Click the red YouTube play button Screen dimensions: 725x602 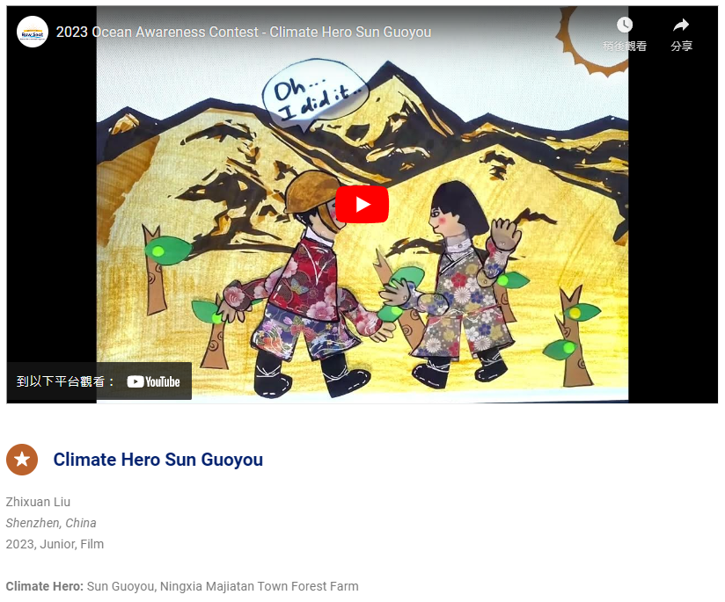(362, 204)
